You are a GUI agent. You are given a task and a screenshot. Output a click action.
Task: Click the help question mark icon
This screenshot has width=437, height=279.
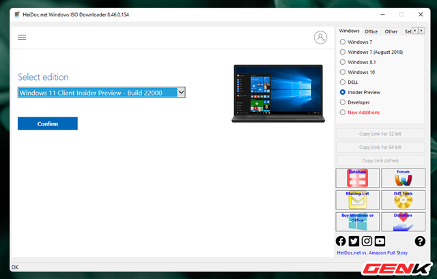point(420,241)
